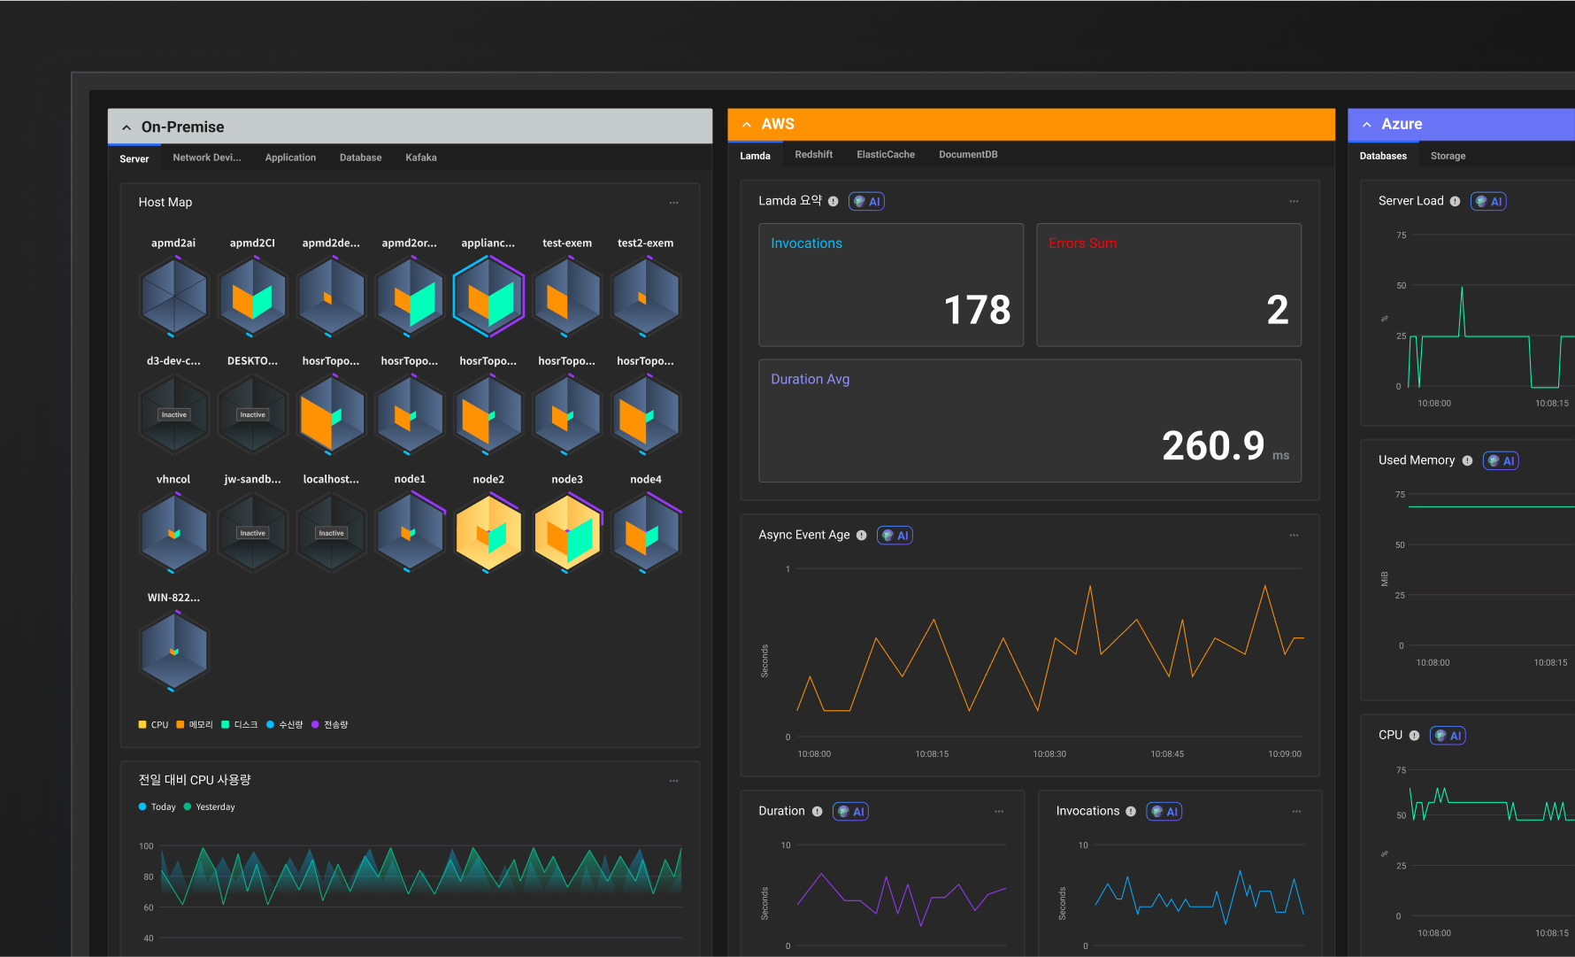Toggle the CPU legend in Host Map

pos(153,725)
